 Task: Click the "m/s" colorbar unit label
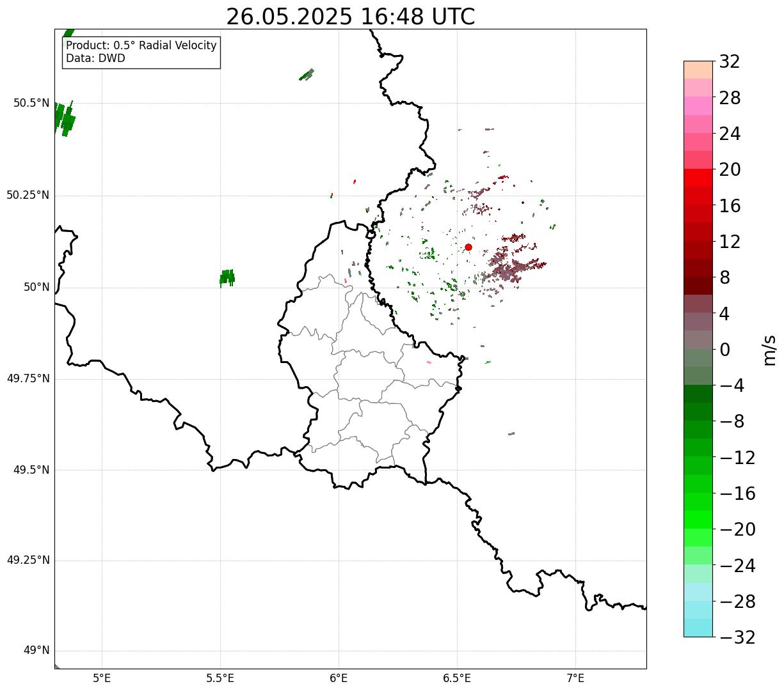(769, 350)
